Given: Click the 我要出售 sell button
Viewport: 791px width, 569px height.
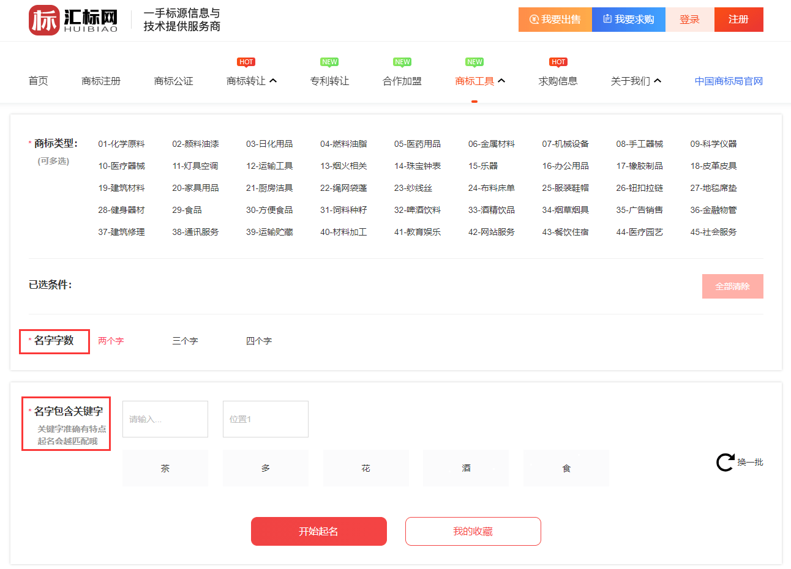Looking at the screenshot, I should pyautogui.click(x=555, y=20).
